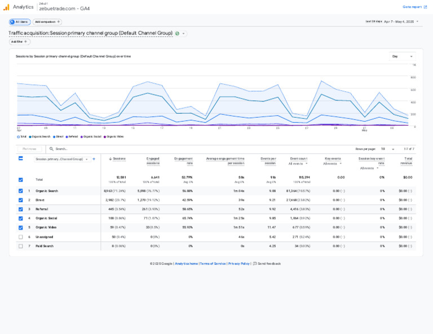
Task: Uncheck the Organic Search row checkbox
Action: (x=21, y=191)
